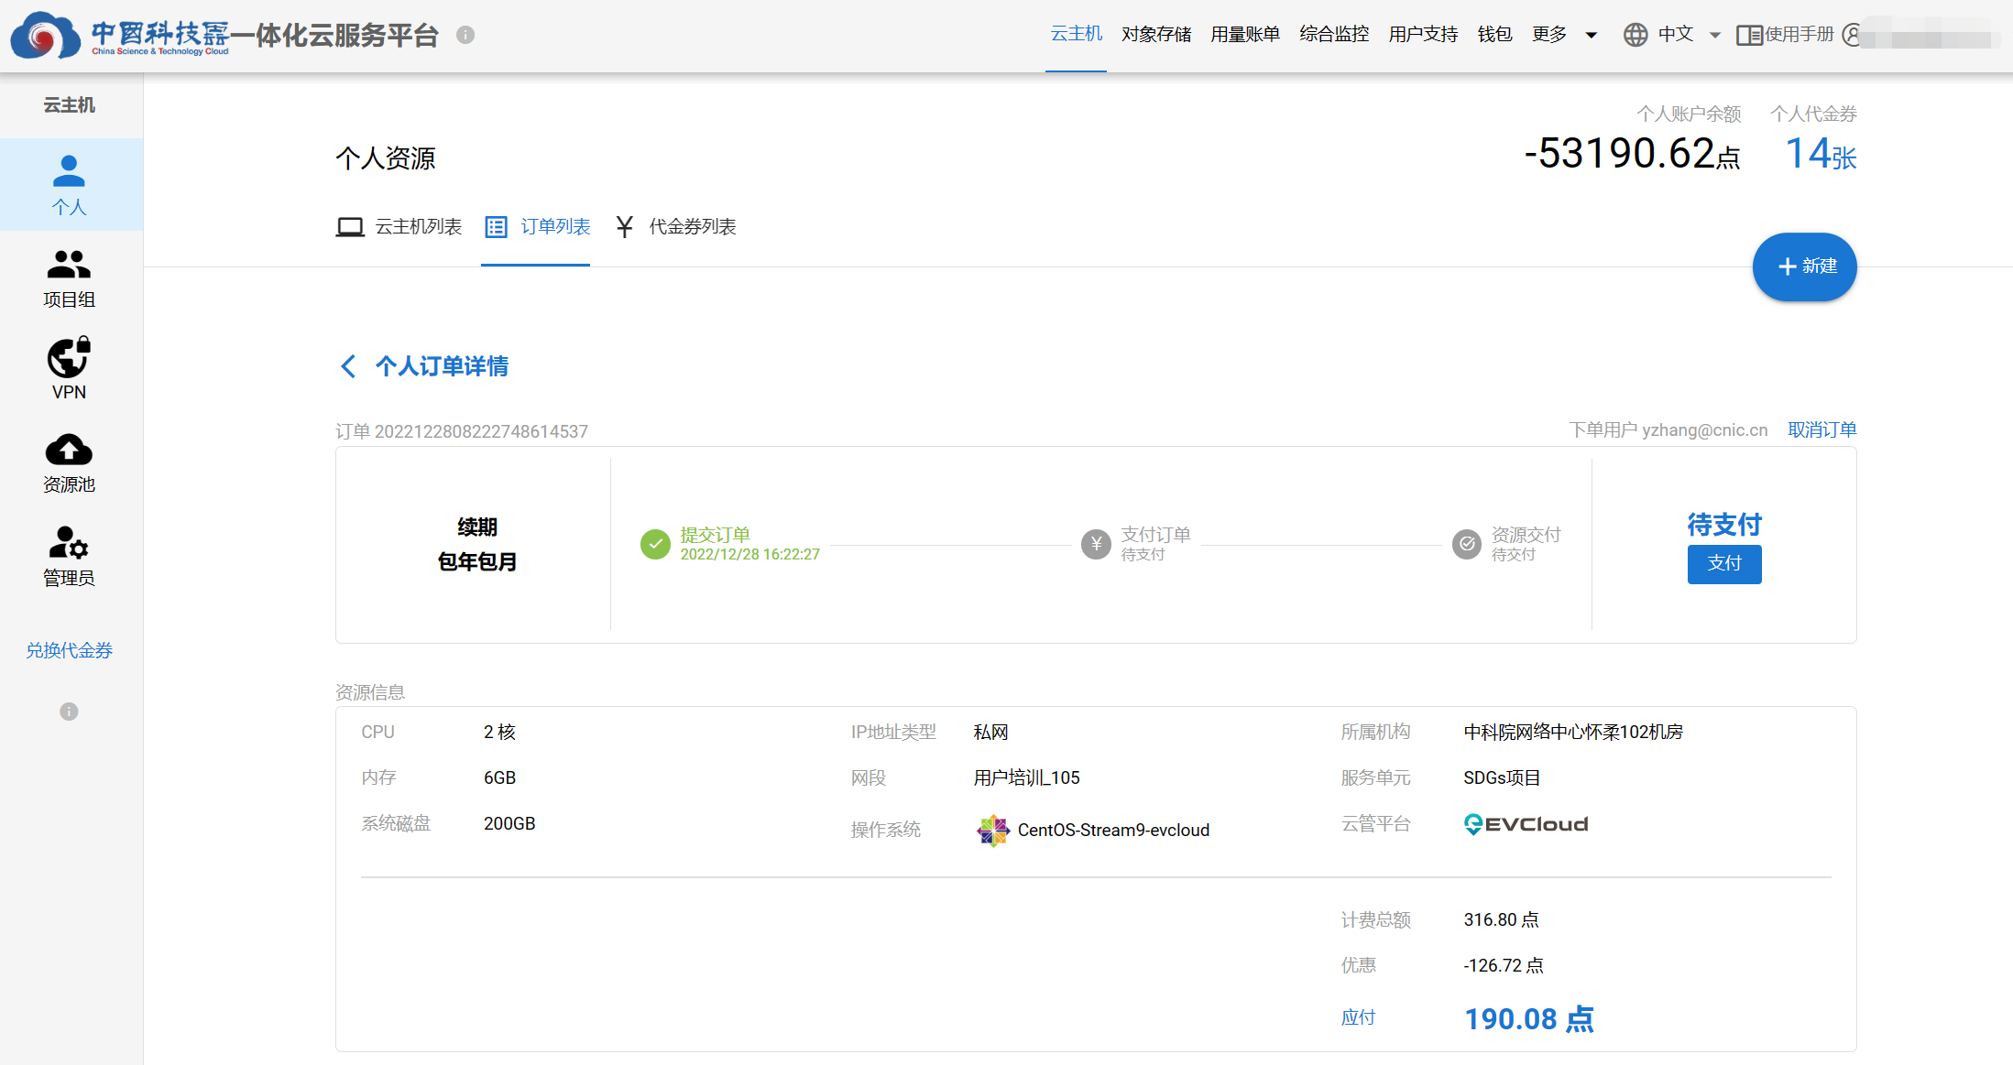Click the 14张 personal voucher count
Image resolution: width=2013 pixels, height=1065 pixels.
pyautogui.click(x=1821, y=154)
